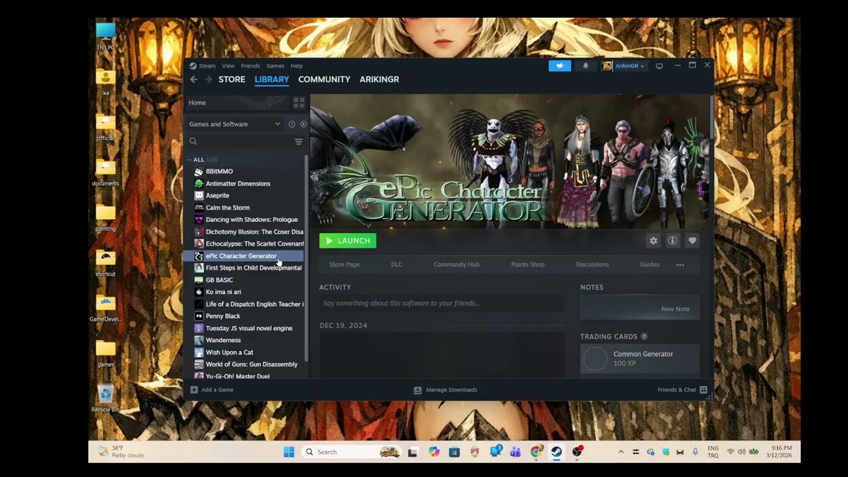This screenshot has width=848, height=477.
Task: Click the Add a Game plus icon
Action: (x=194, y=390)
